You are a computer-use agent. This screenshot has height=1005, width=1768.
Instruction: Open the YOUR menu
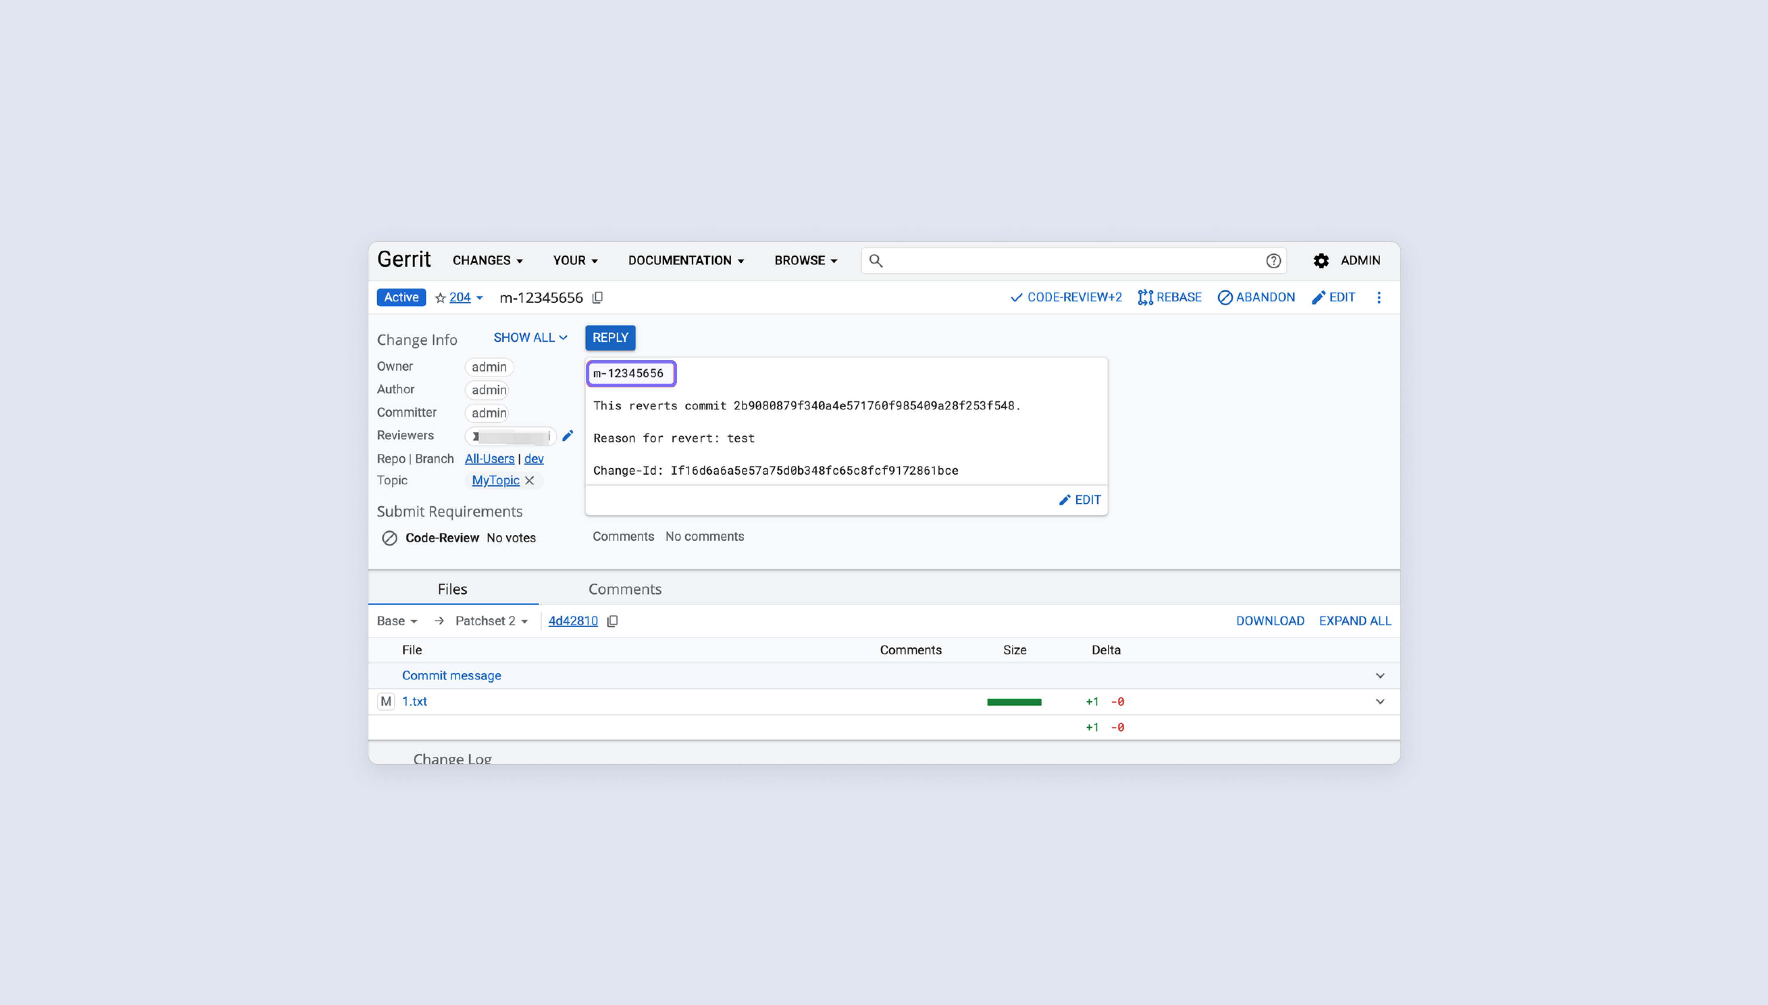click(575, 261)
